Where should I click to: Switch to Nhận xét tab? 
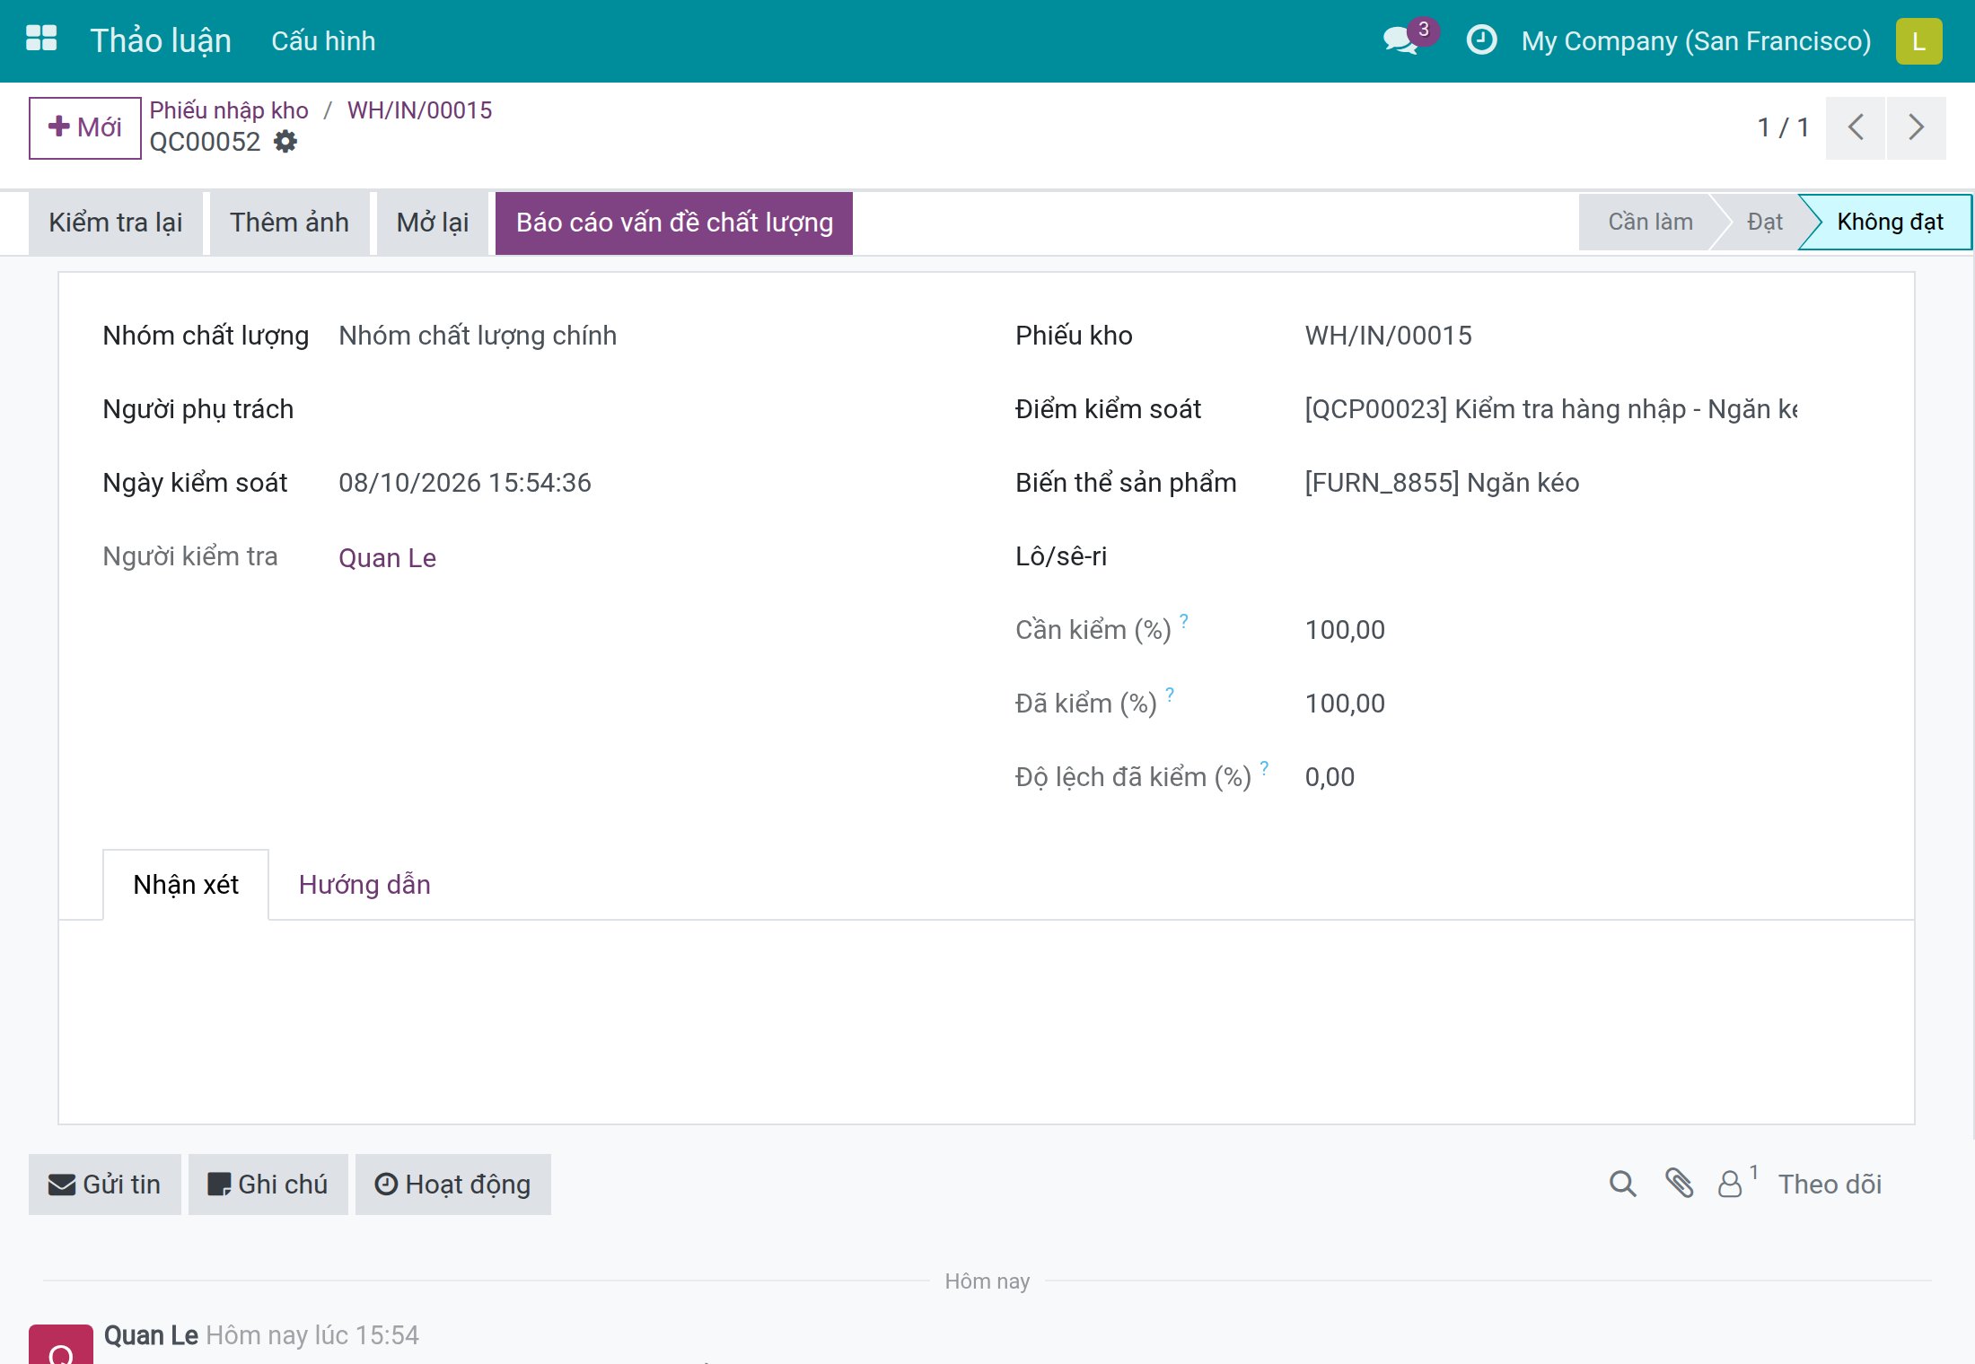coord(186,885)
